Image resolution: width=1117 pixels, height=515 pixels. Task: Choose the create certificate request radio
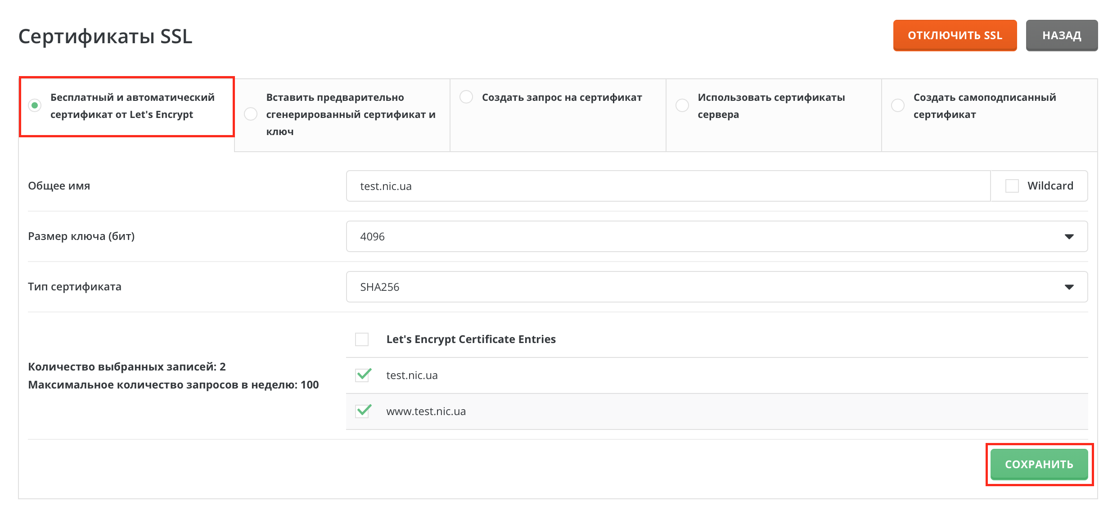[466, 97]
